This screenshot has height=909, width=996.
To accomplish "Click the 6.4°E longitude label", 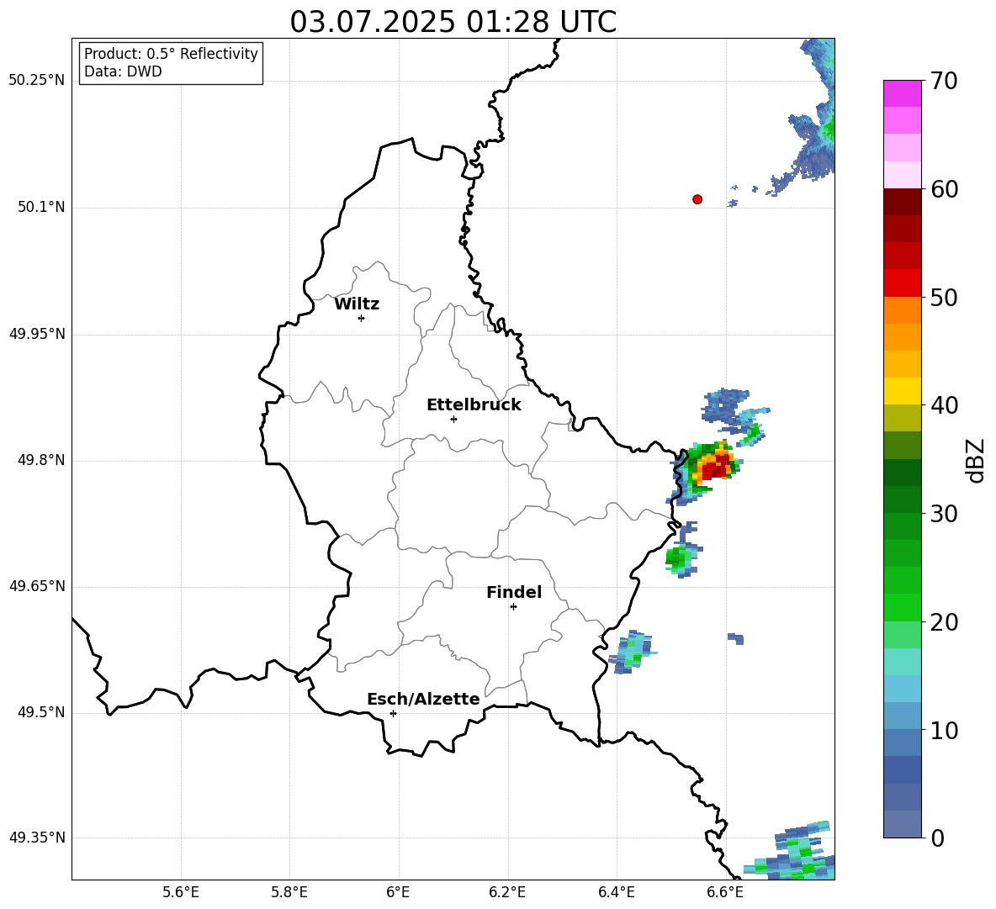I will (616, 892).
